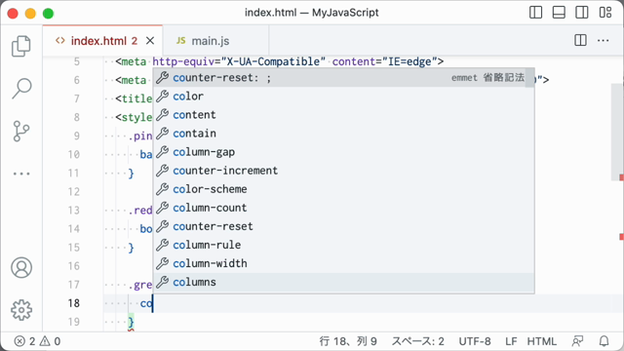Viewport: 624px width, 351px height.
Task: Change language mode from HTML
Action: coord(542,341)
